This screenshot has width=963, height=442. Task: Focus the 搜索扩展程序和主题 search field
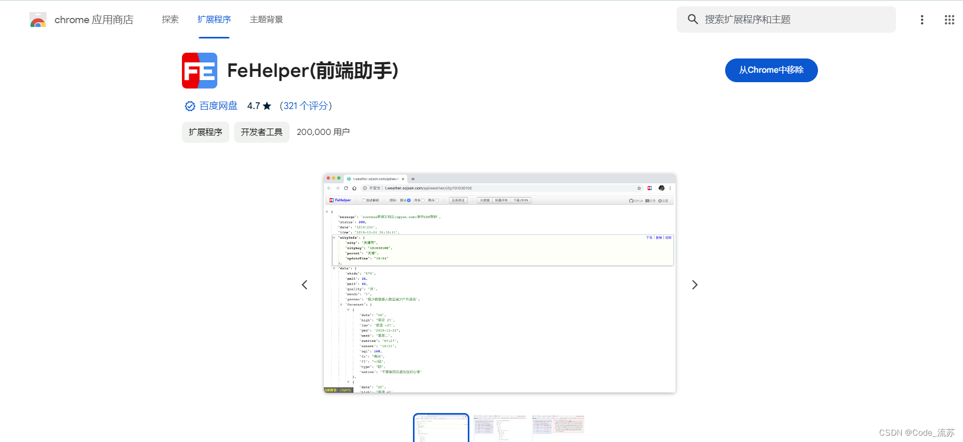pos(786,19)
